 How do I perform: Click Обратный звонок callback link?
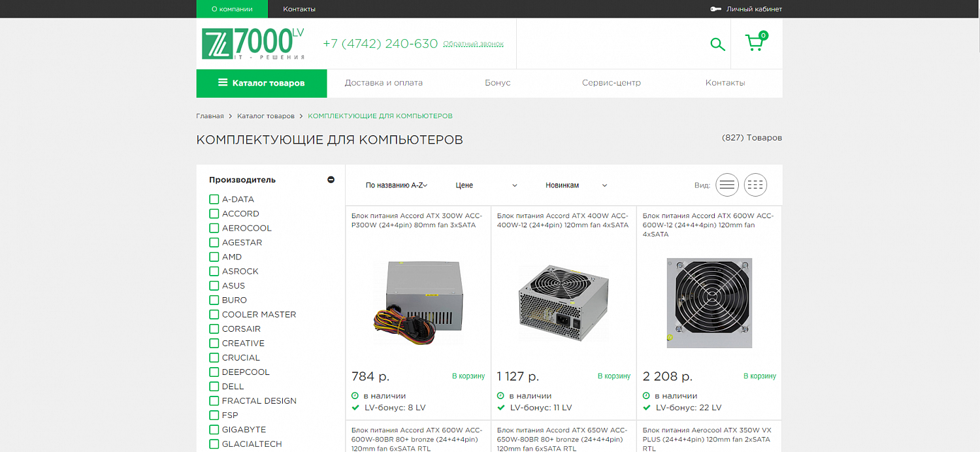click(x=474, y=44)
